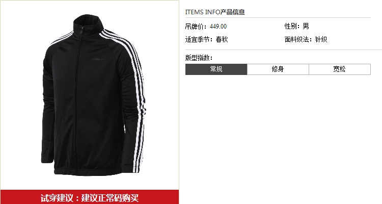Screen dimensions: 382x204
Task: Click the jacket's zipper pull at the collar
Action: (x=80, y=30)
